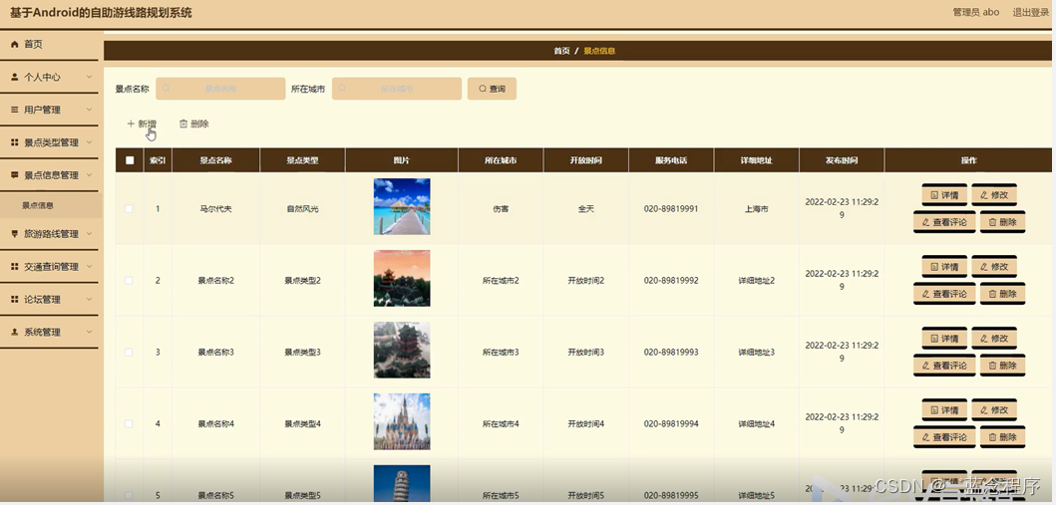Click the 所在城市 search input field
This screenshot has height=505, width=1056.
397,89
